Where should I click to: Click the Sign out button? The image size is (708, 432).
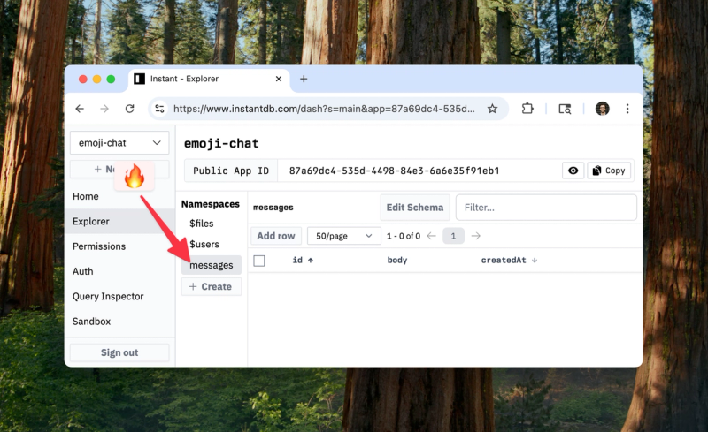click(x=119, y=352)
